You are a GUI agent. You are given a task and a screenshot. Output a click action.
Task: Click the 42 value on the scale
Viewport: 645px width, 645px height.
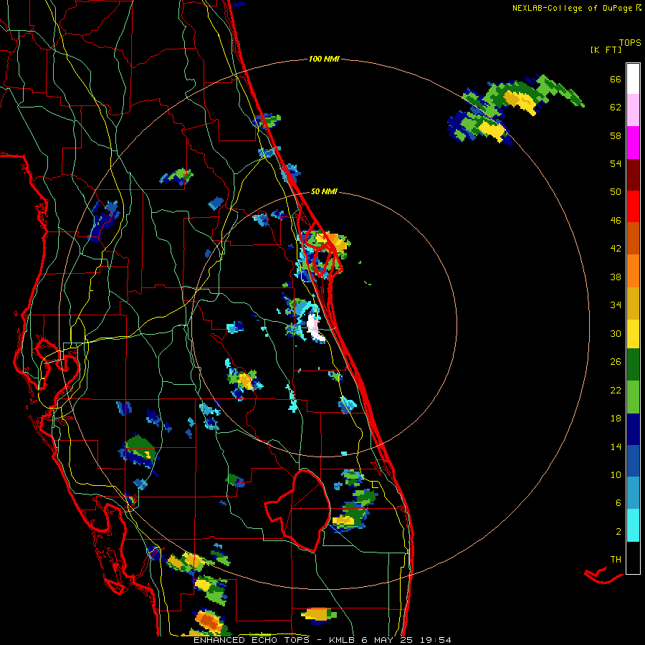pos(616,249)
